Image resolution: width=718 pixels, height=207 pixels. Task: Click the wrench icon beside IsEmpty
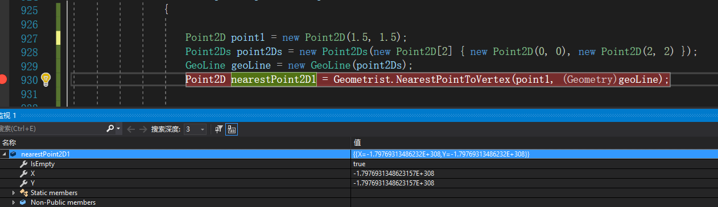(x=24, y=163)
